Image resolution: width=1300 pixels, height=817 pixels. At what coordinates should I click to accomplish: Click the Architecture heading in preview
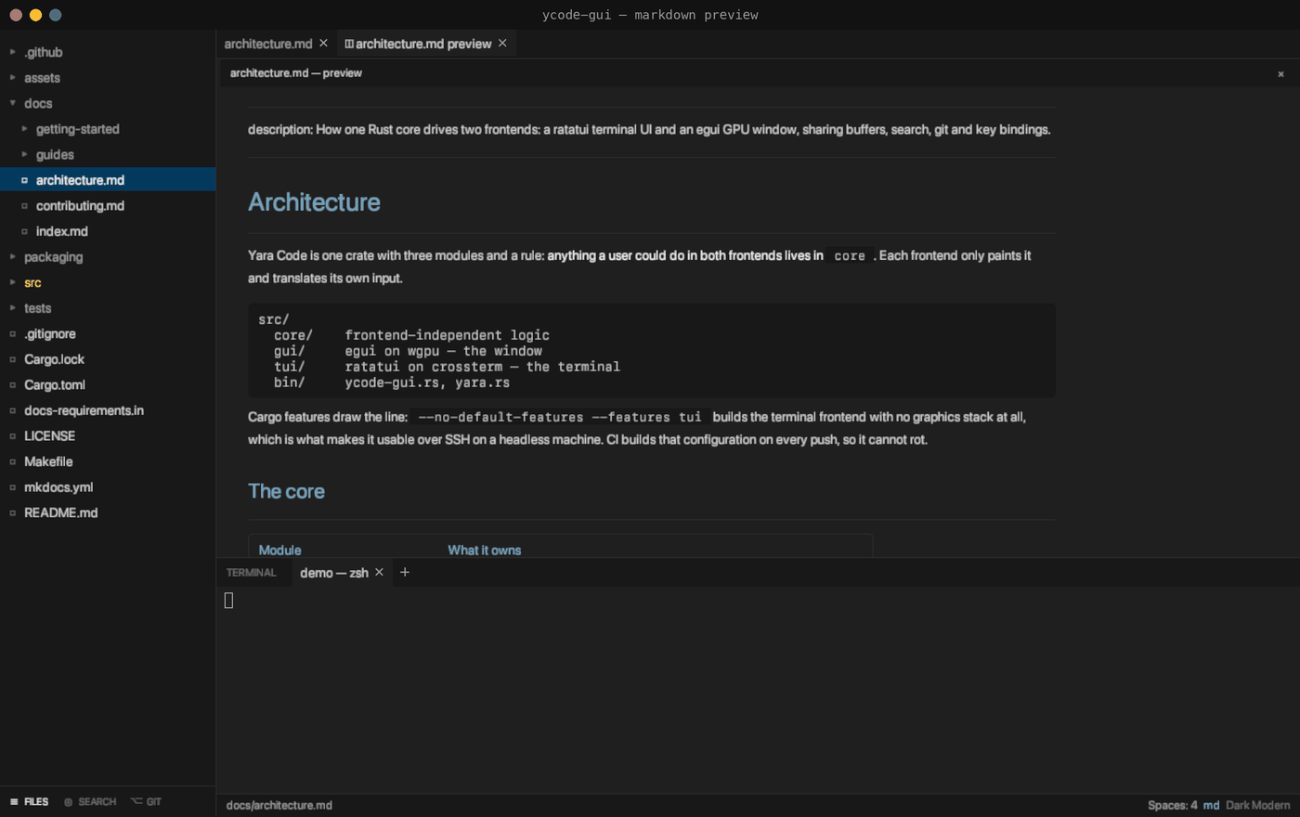click(x=314, y=202)
